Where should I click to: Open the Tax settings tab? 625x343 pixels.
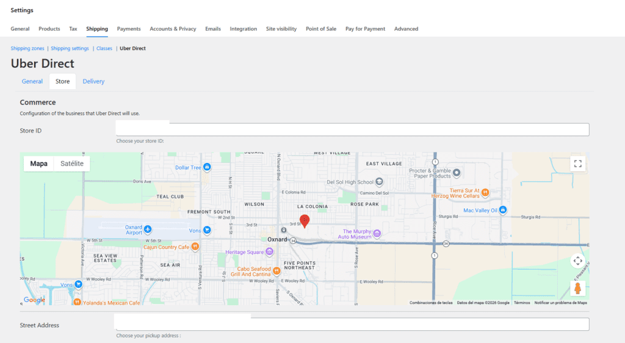(73, 29)
